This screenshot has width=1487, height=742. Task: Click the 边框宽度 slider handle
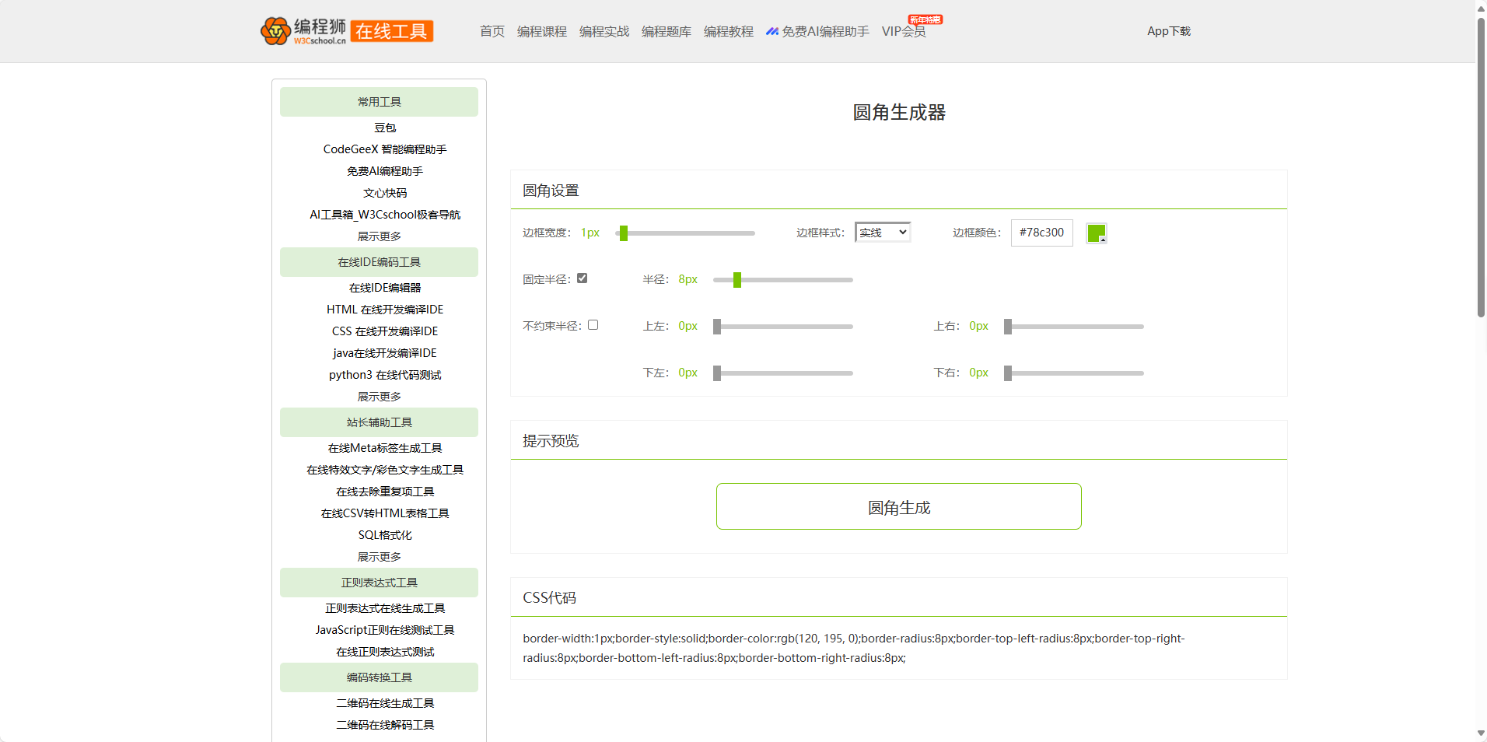tap(624, 233)
